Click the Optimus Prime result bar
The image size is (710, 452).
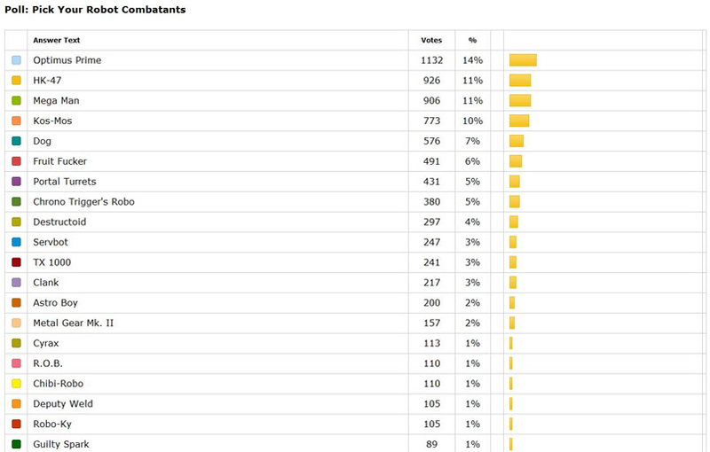(523, 60)
